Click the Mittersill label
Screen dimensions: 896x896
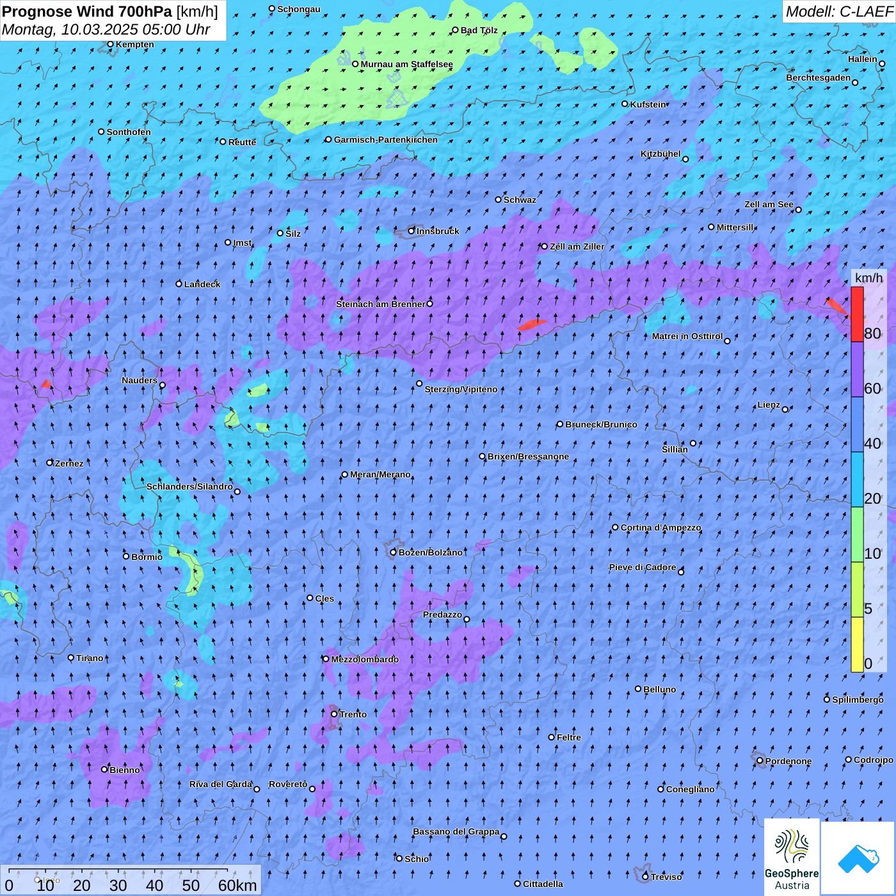click(x=735, y=227)
